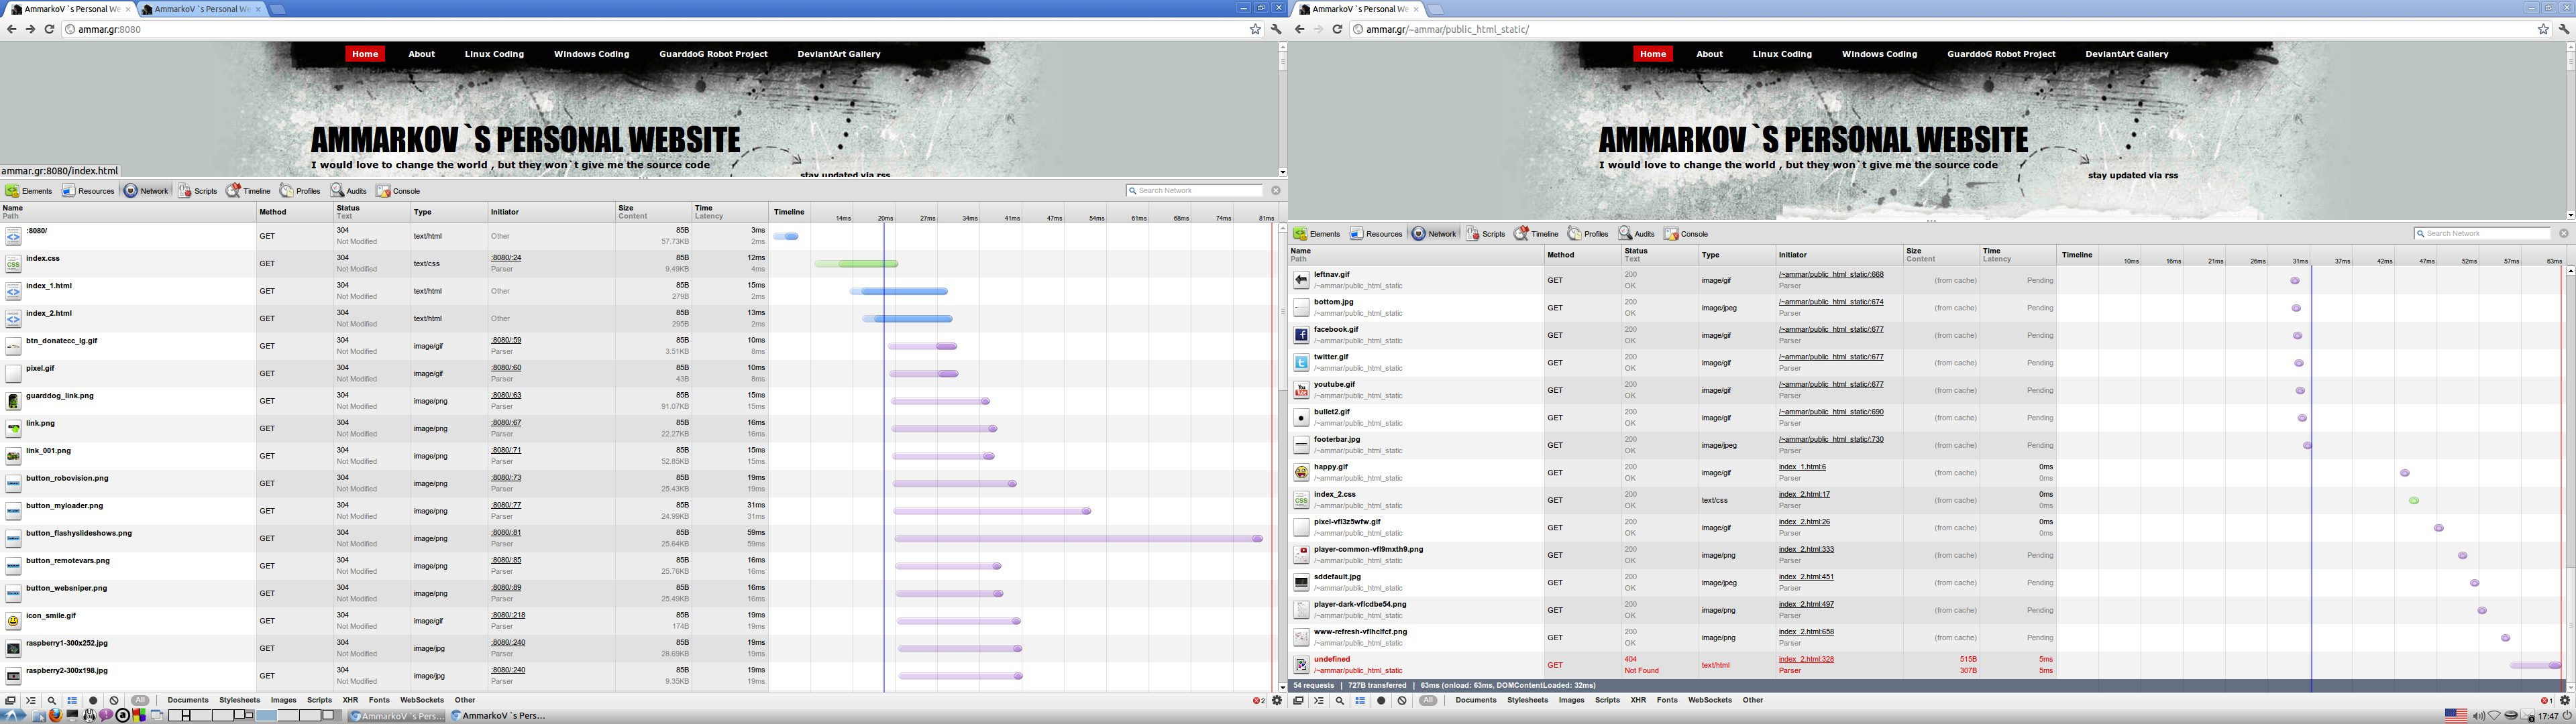Screen dimensions: 2576x724
Task: Select All filter in right DevTools
Action: 1428,701
